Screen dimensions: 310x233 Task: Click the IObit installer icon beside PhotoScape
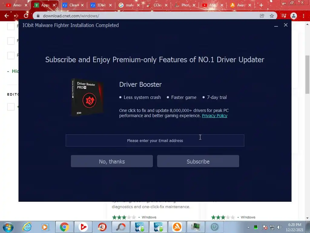pos(140,227)
